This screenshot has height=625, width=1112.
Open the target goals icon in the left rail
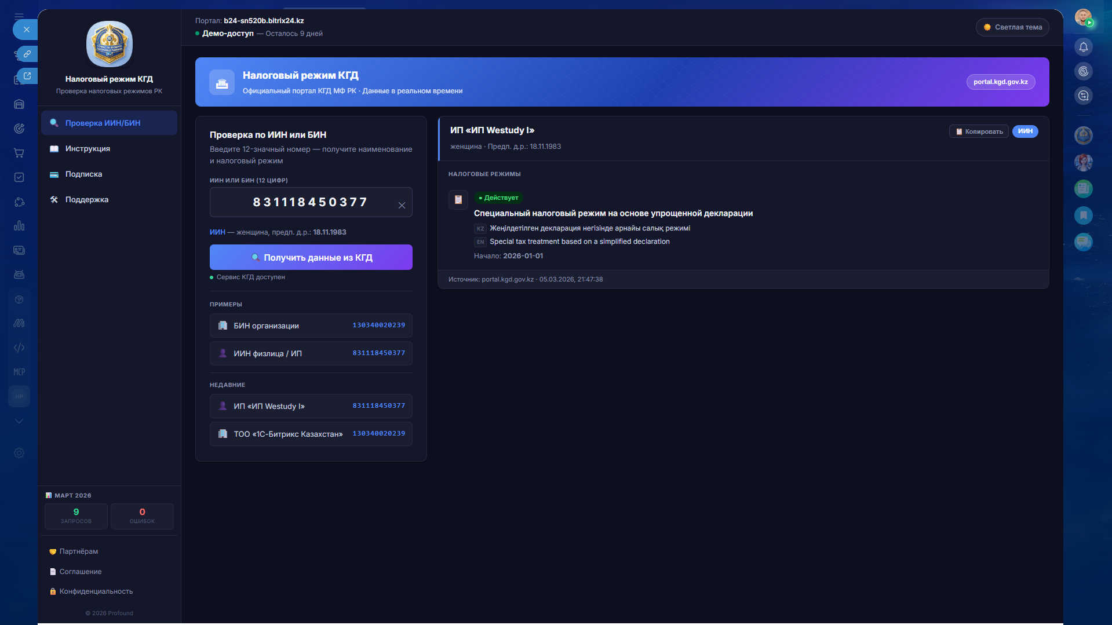(19, 129)
